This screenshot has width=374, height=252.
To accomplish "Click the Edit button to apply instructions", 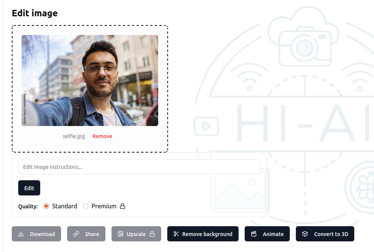I will [29, 187].
